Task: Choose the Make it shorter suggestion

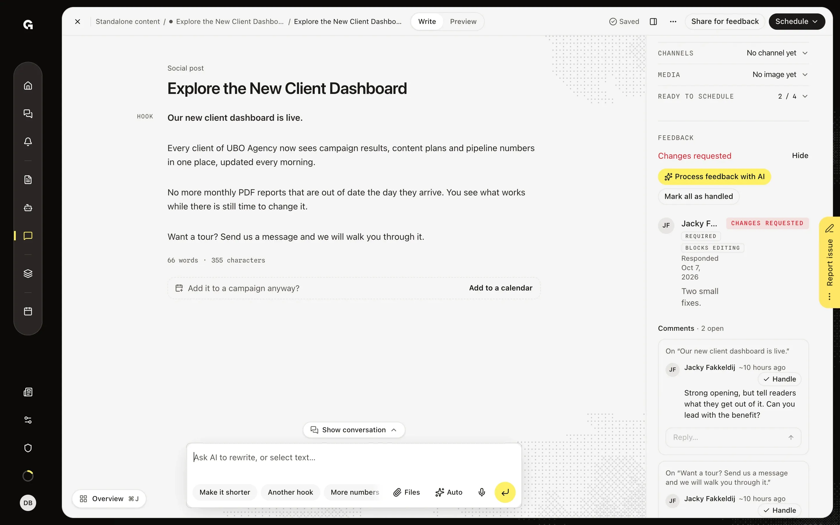Action: (225, 492)
